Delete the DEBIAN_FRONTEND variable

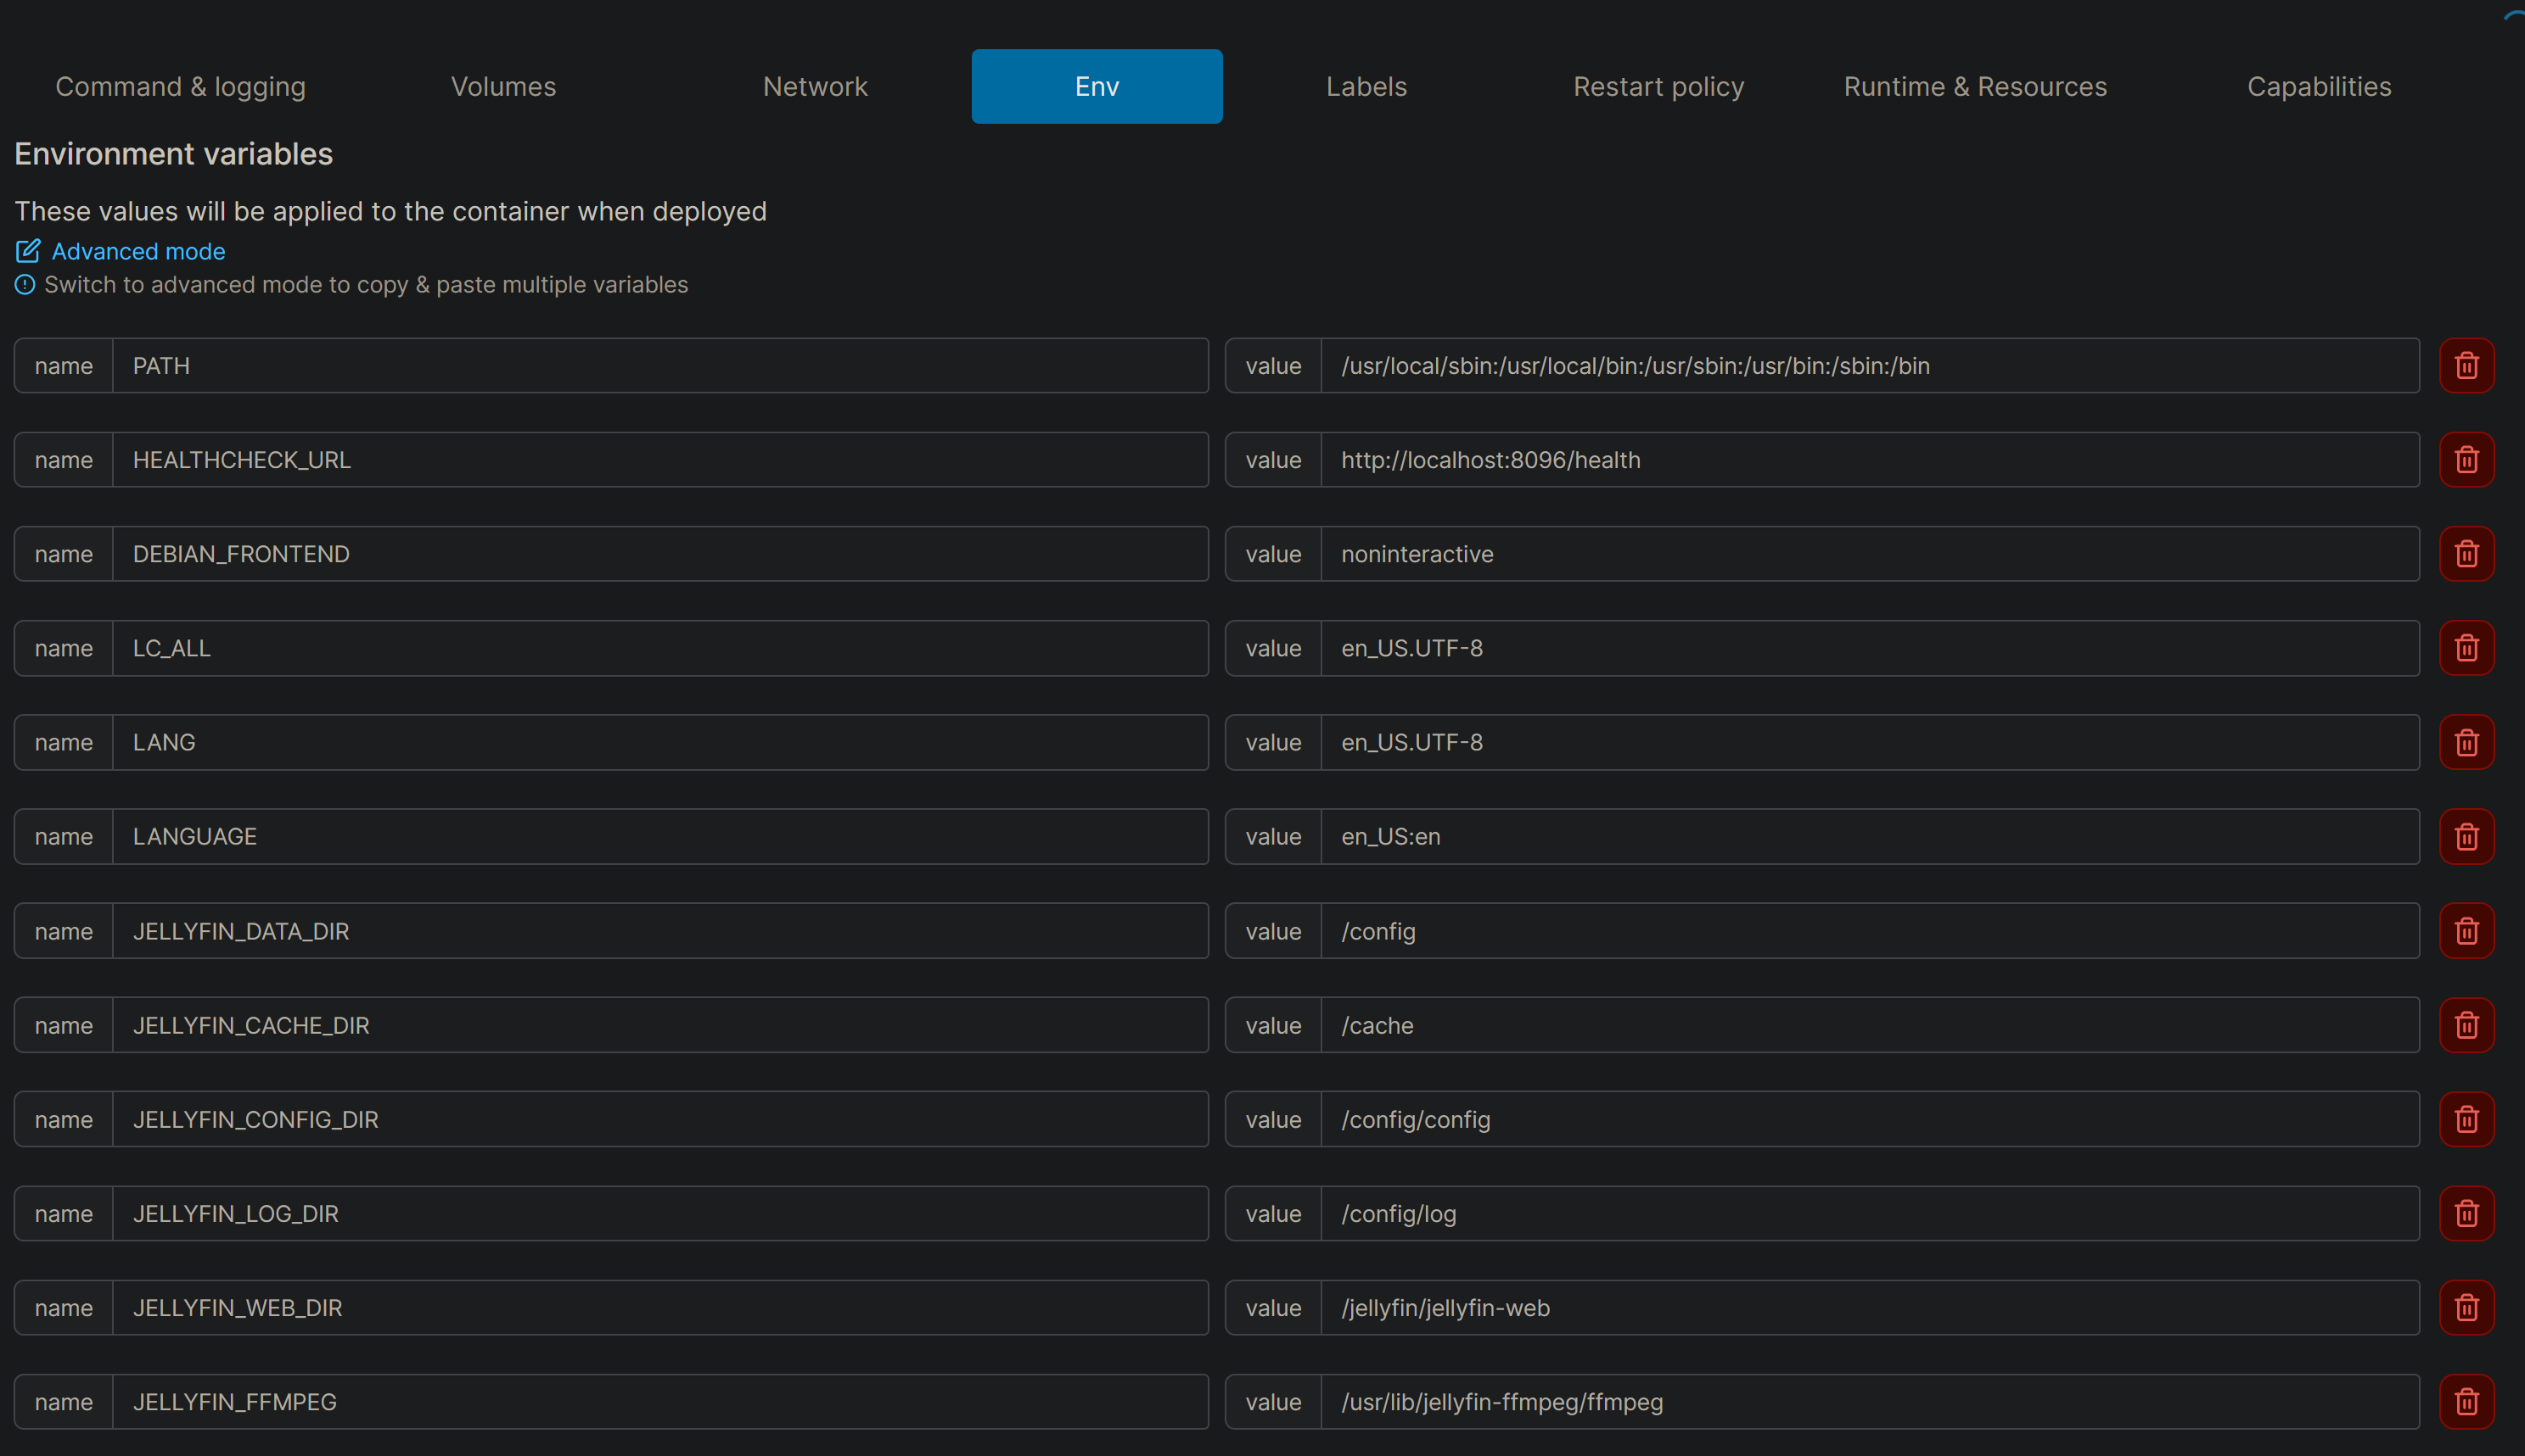coord(2466,554)
